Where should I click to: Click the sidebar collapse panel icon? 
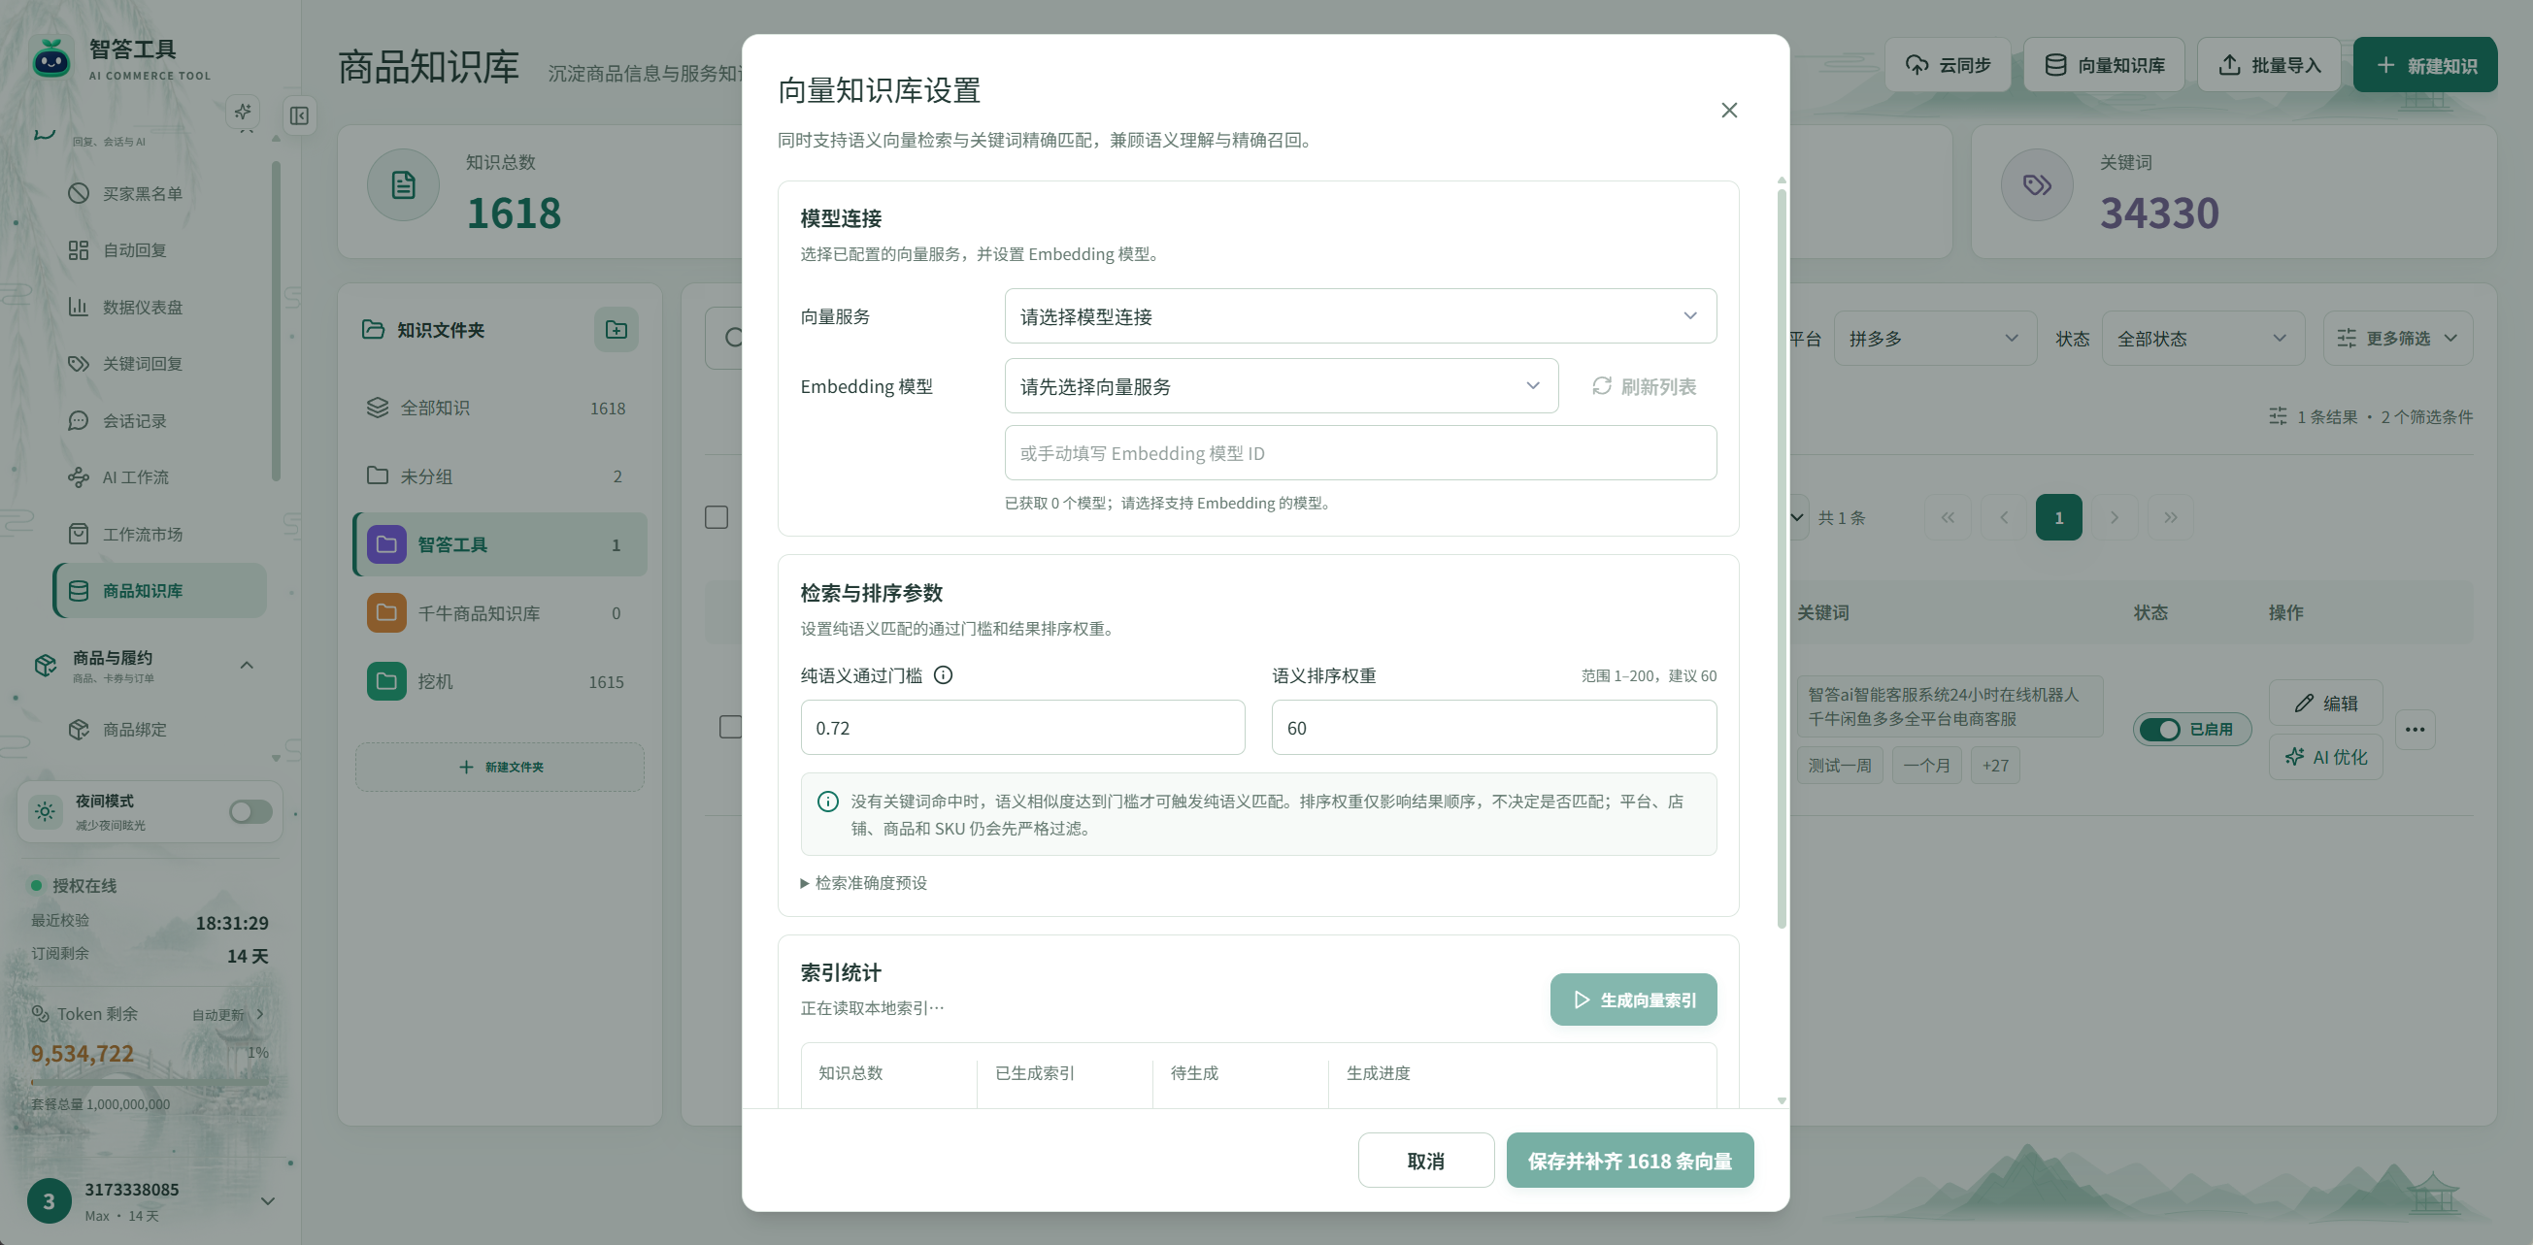[x=299, y=115]
